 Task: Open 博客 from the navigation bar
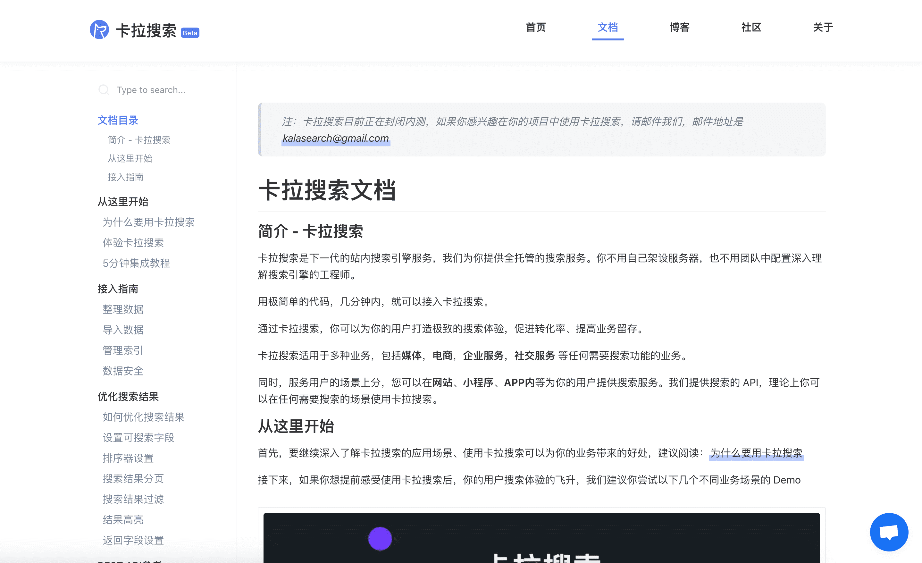point(679,27)
